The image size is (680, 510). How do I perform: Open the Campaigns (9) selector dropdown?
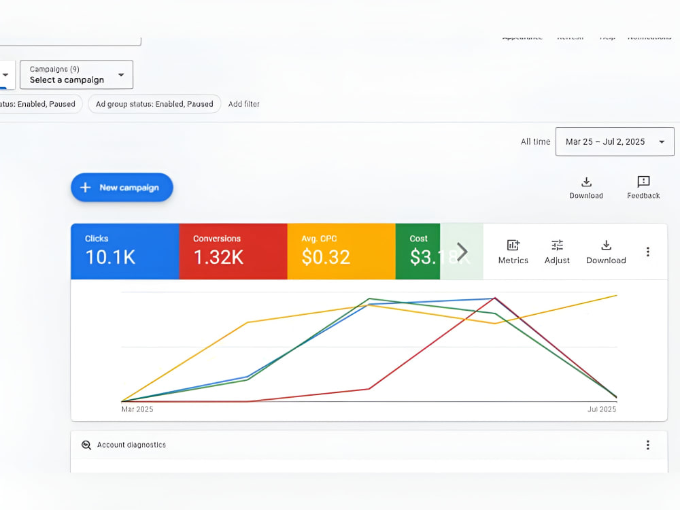(76, 75)
